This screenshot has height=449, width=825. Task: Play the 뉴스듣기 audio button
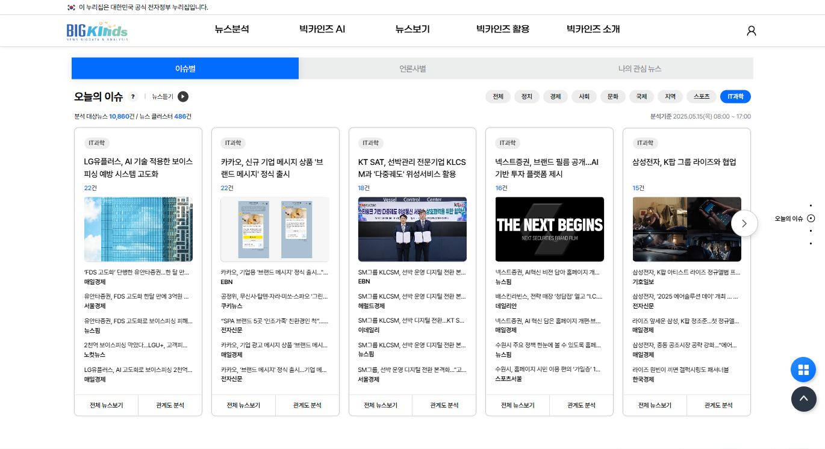(x=183, y=96)
